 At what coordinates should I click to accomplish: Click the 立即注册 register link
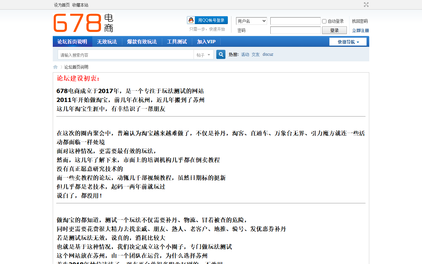[x=360, y=30]
